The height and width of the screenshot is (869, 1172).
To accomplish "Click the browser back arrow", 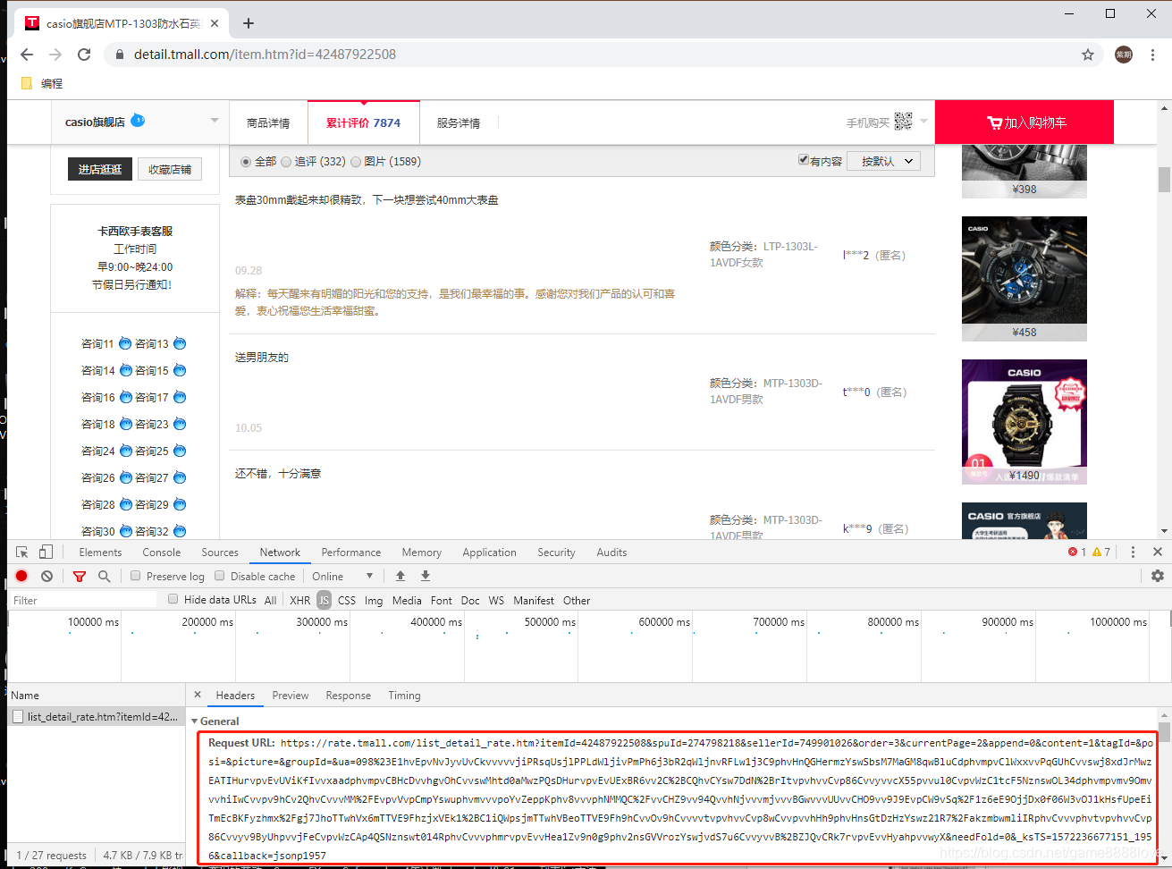I will [x=27, y=55].
